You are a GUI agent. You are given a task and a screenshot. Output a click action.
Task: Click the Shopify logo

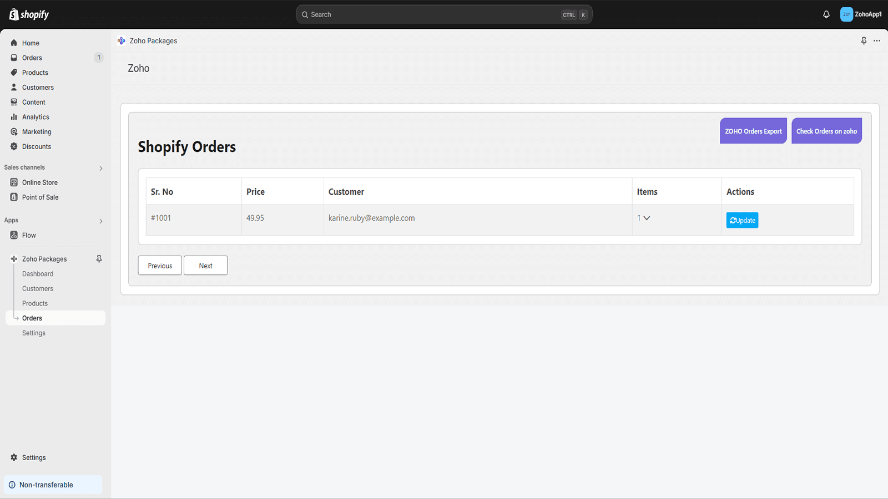[29, 14]
